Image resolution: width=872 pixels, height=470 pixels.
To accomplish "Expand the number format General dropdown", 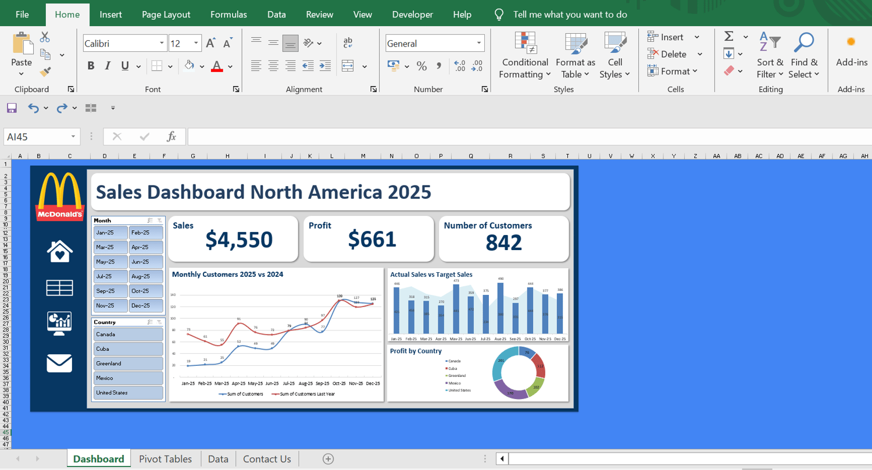I will point(479,43).
